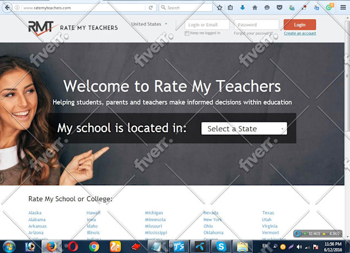Screen dimensions: 350x253
Task: Open the Missouri schools link
Action: (153, 226)
